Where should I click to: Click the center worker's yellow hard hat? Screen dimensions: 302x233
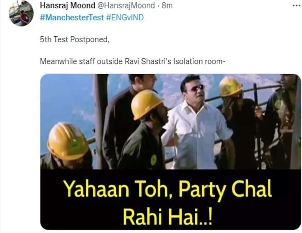coord(147,104)
